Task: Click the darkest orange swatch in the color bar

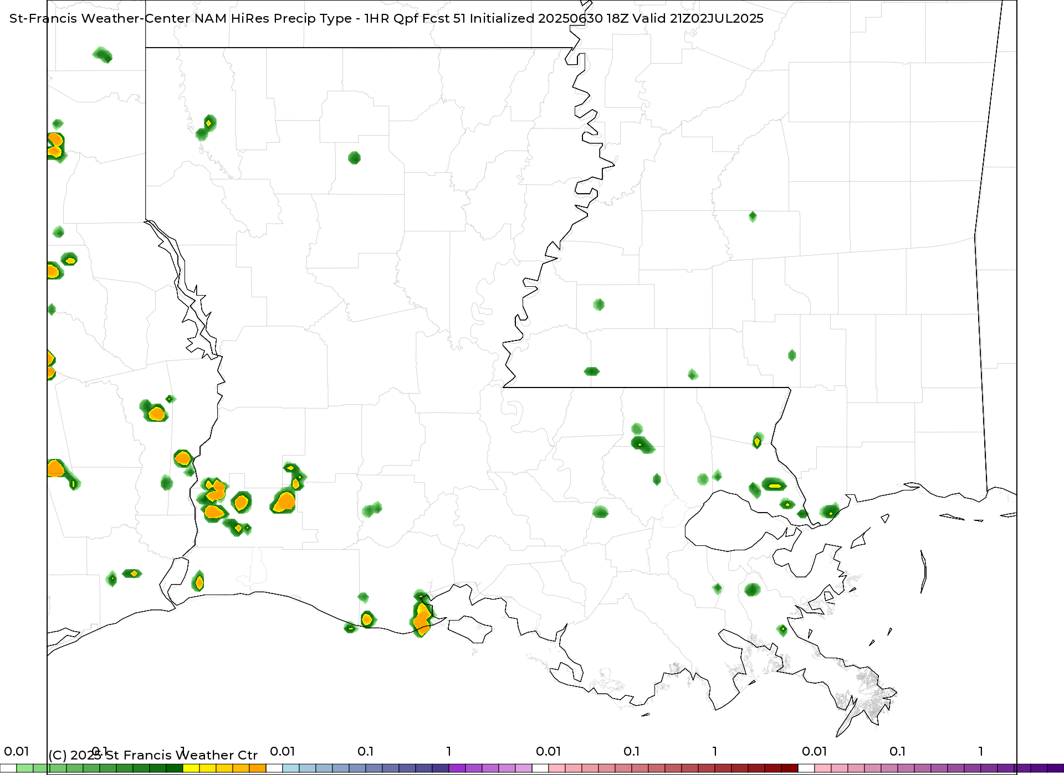Action: point(258,768)
